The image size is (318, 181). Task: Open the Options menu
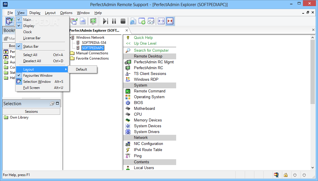66,13
